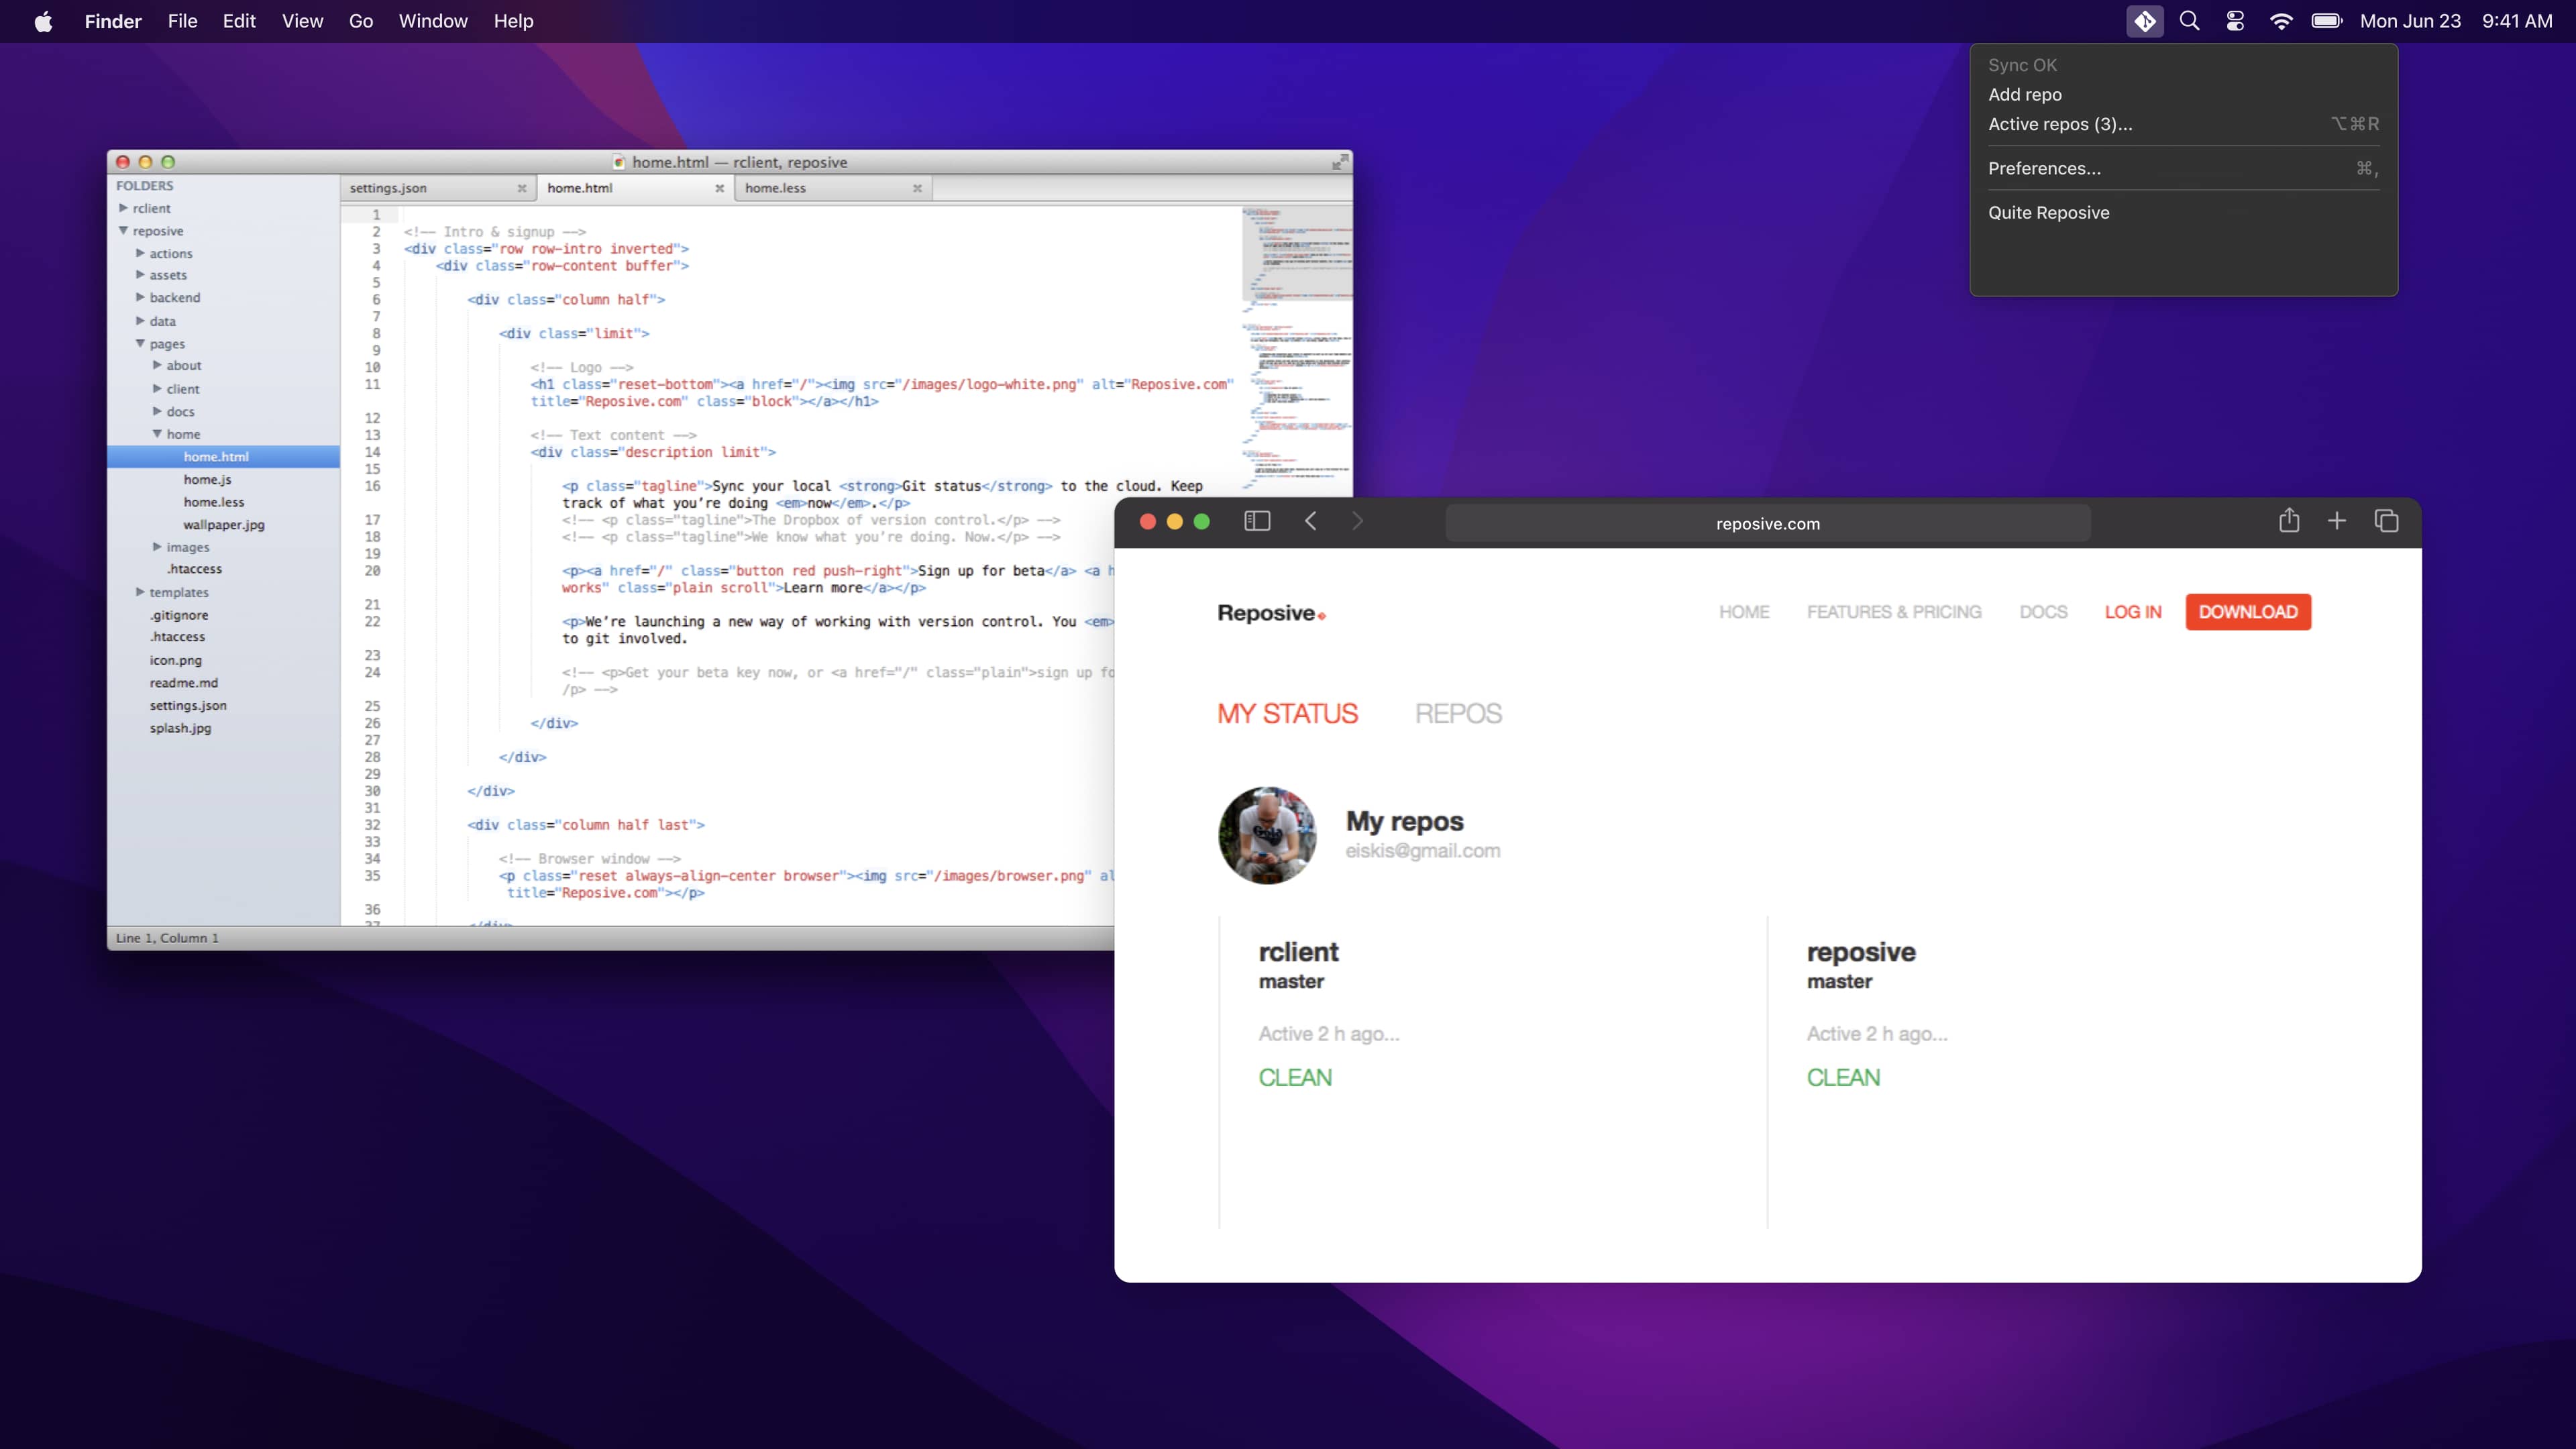The height and width of the screenshot is (1449, 2576).
Task: Open the Reposive menu bar icon
Action: point(2144,21)
